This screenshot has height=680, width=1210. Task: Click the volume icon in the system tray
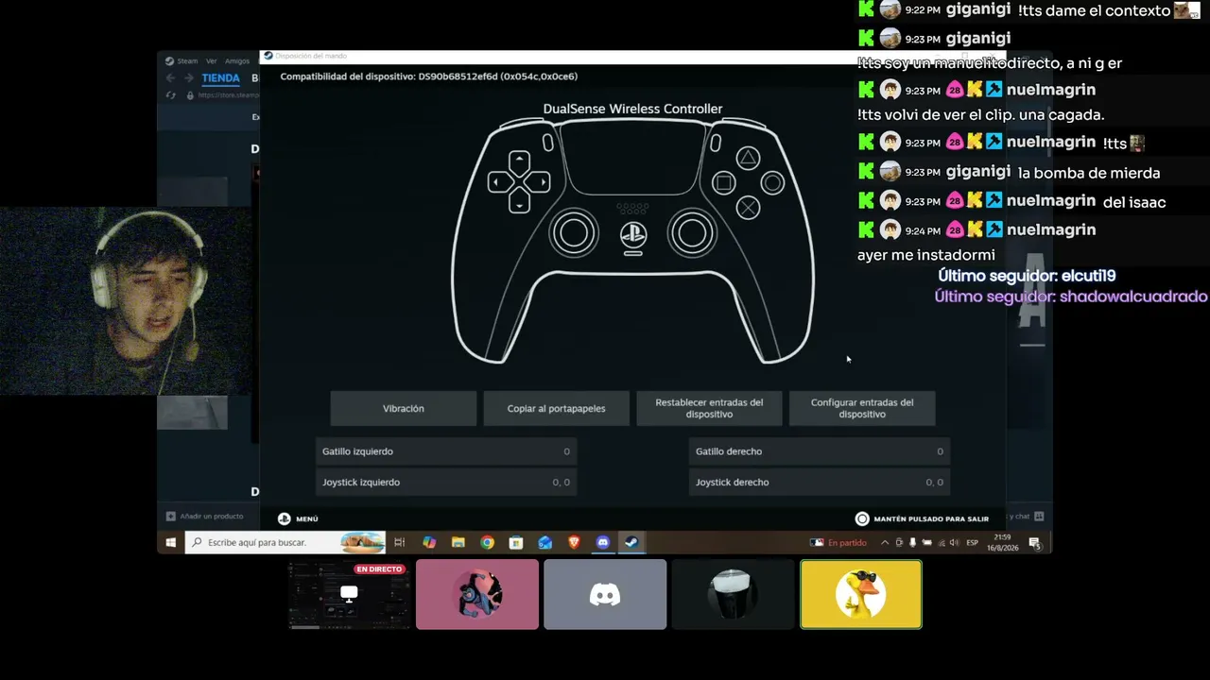(954, 543)
